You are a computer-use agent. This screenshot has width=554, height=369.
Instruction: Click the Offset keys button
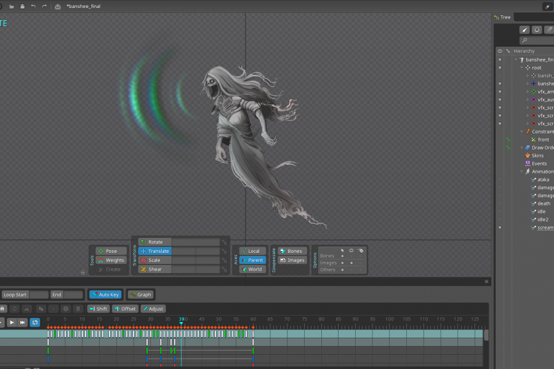[x=125, y=309]
